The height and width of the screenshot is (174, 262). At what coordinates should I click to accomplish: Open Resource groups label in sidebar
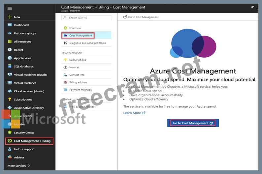click(x=25, y=33)
